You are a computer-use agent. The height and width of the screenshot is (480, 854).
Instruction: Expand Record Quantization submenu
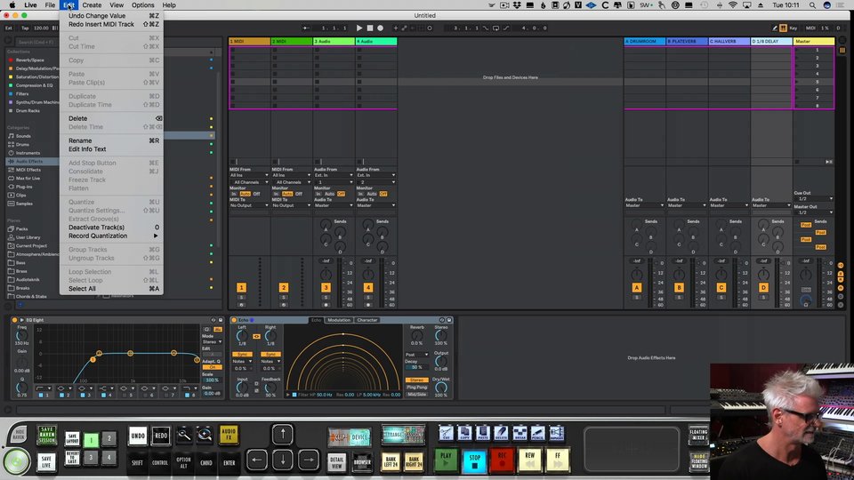[x=112, y=236]
